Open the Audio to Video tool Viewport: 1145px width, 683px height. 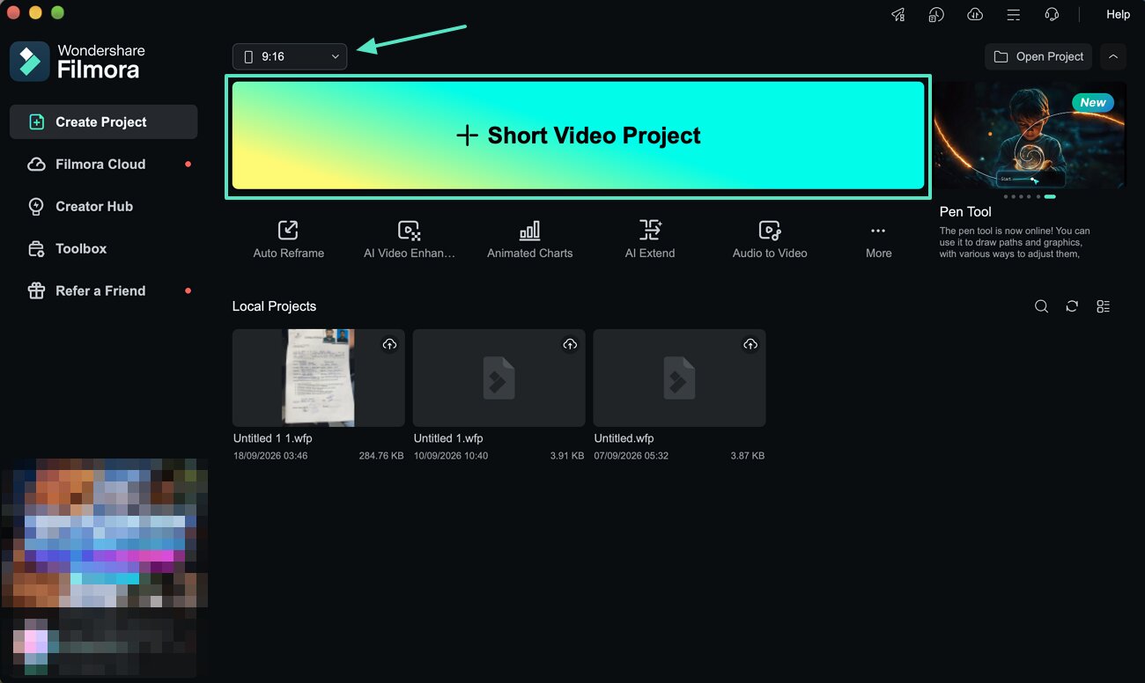tap(770, 239)
